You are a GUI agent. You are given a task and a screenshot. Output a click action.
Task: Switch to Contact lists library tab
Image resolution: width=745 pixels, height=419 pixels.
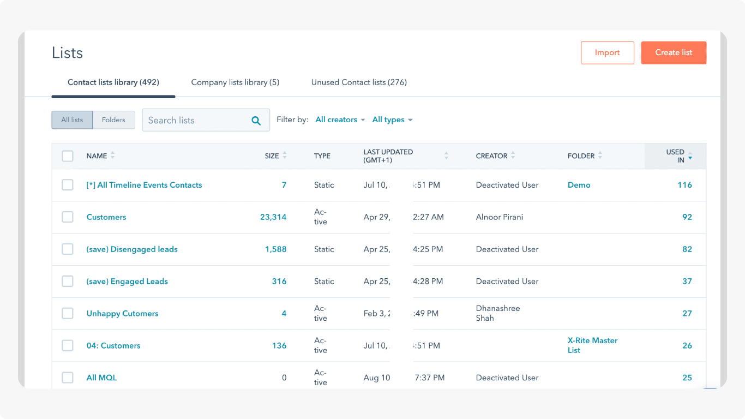pyautogui.click(x=113, y=82)
